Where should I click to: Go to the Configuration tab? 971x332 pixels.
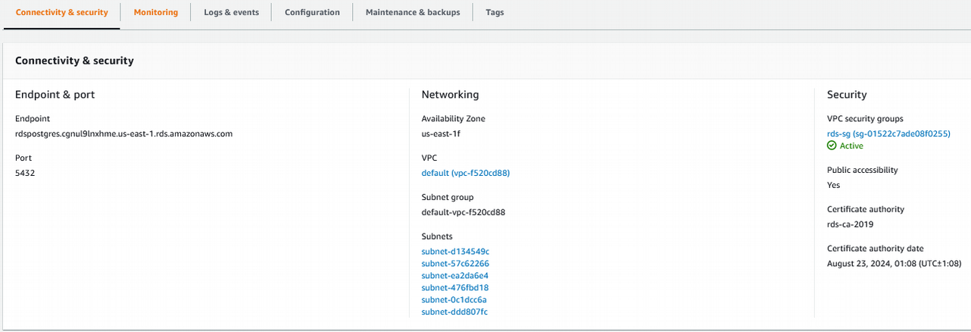312,13
